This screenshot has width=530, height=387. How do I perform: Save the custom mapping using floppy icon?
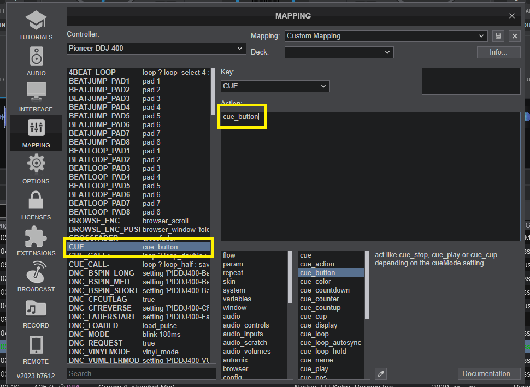498,36
